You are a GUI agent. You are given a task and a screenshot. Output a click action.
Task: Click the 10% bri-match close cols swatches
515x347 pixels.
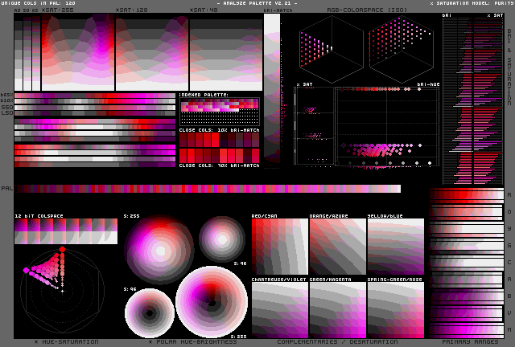pyautogui.click(x=219, y=140)
